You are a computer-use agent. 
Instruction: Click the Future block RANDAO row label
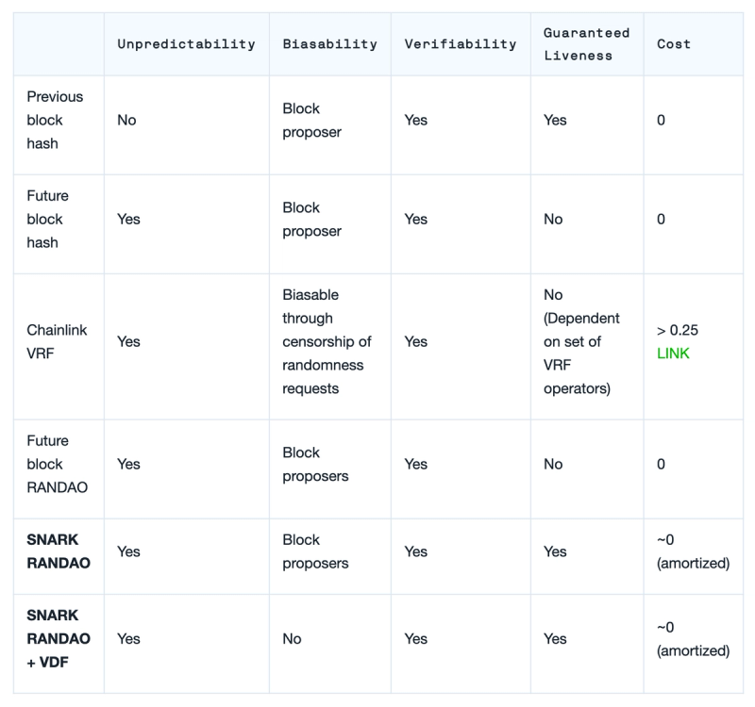pos(57,464)
